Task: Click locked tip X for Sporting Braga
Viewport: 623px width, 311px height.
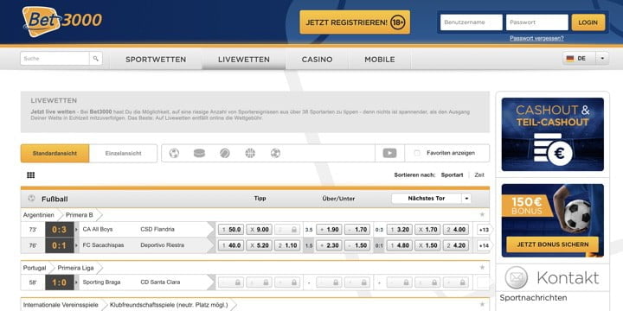Action: point(259,282)
